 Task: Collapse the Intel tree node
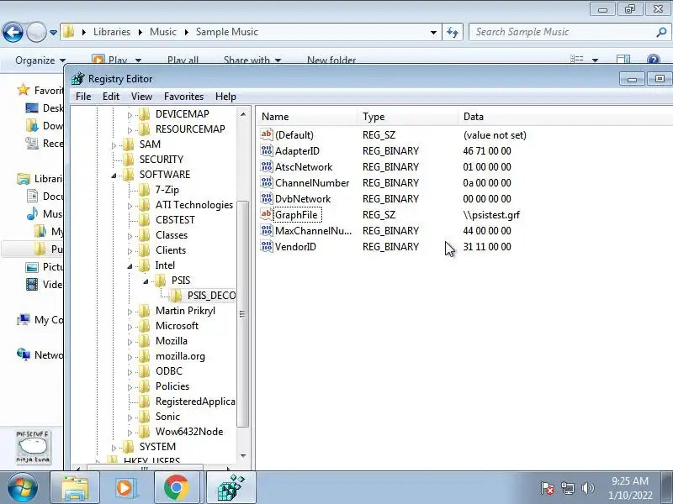coord(130,266)
